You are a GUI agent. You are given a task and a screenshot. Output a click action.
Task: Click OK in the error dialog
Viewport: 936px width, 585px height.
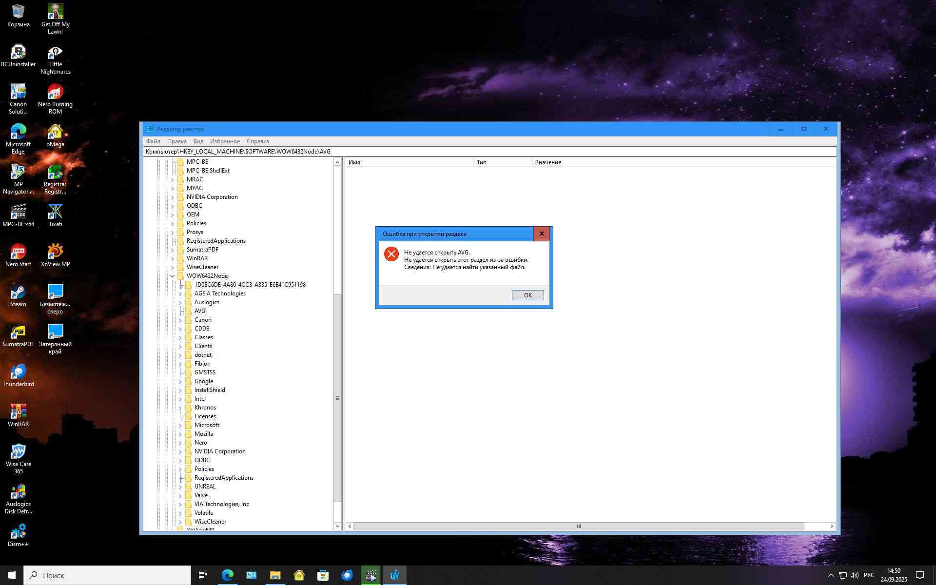pyautogui.click(x=527, y=295)
